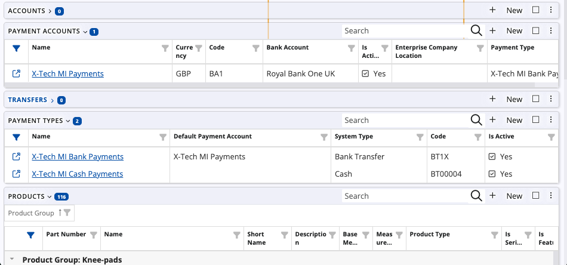The image size is (567, 265).
Task: Maximize the Payment Types panel with square icon
Action: [535, 120]
